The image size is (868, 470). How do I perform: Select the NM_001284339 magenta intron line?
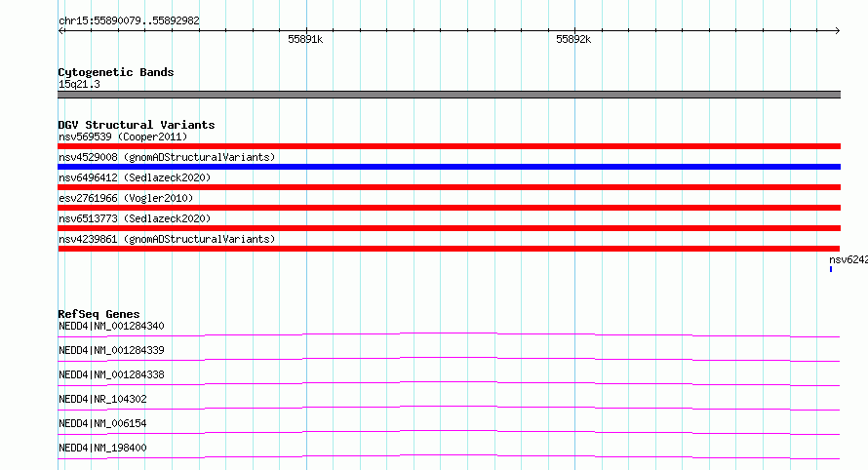click(449, 359)
